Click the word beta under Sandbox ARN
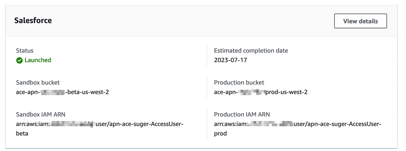 (22, 133)
